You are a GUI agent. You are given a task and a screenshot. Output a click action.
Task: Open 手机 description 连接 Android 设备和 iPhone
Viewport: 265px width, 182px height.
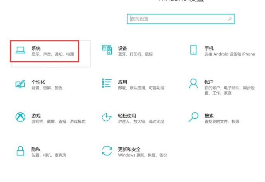click(230, 54)
